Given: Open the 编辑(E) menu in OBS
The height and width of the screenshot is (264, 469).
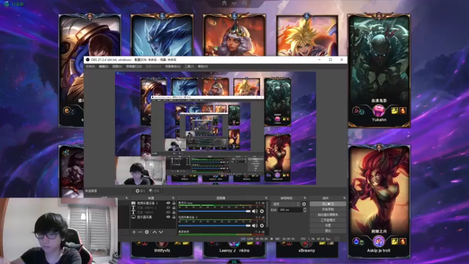Looking at the screenshot, I should click(x=104, y=66).
